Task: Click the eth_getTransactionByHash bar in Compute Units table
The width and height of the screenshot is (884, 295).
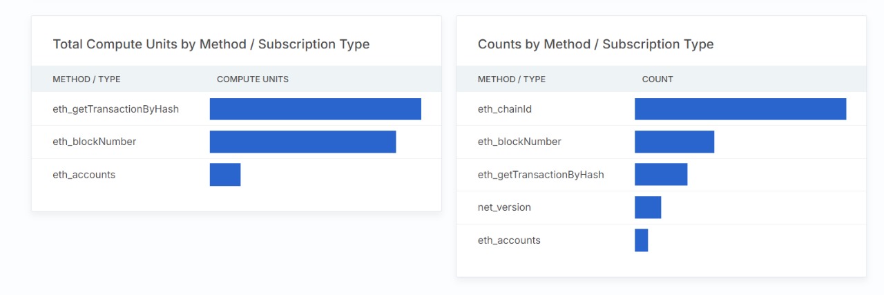Action: click(x=315, y=109)
